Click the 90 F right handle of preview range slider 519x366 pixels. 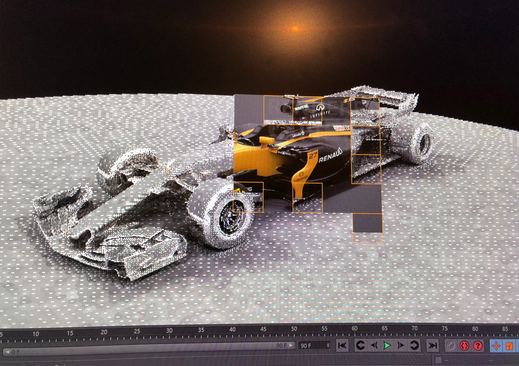click(x=284, y=346)
